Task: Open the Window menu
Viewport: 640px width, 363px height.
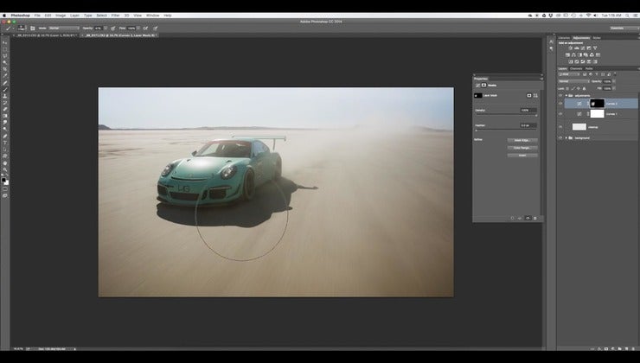Action: 153,16
